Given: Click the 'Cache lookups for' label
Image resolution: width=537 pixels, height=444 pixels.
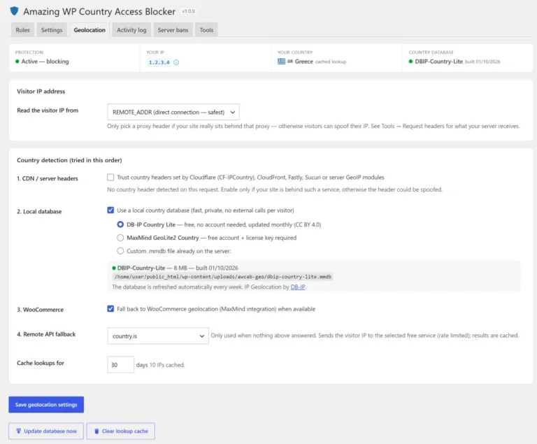Looking at the screenshot, I should [x=41, y=363].
